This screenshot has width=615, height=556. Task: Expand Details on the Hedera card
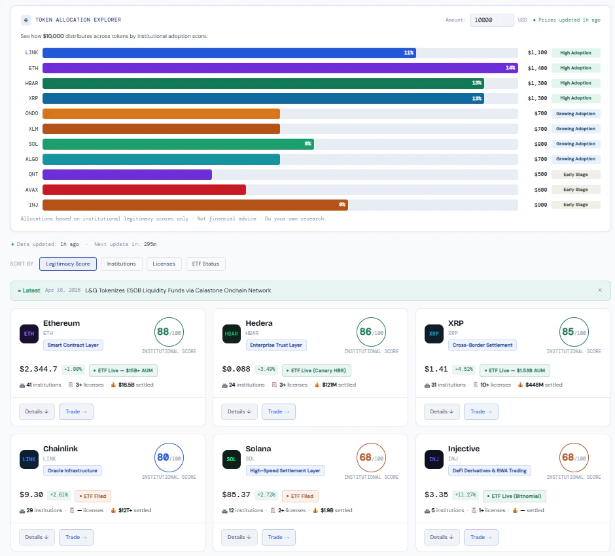(x=239, y=411)
